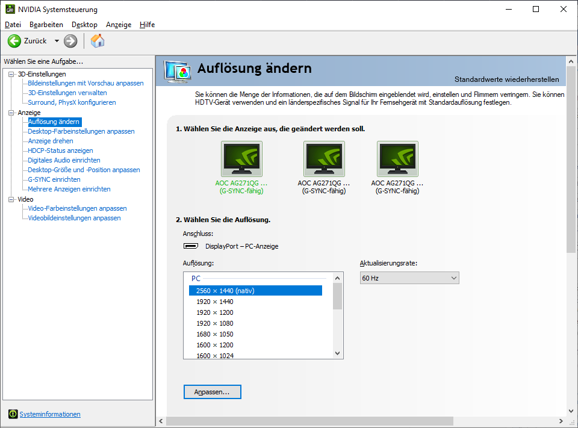578x428 pixels.
Task: Open the Aktualisierungsrate 60 Hz dropdown
Action: pyautogui.click(x=409, y=278)
